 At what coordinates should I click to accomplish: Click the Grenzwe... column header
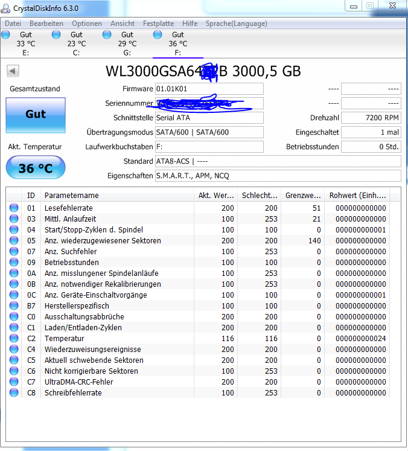coord(303,195)
